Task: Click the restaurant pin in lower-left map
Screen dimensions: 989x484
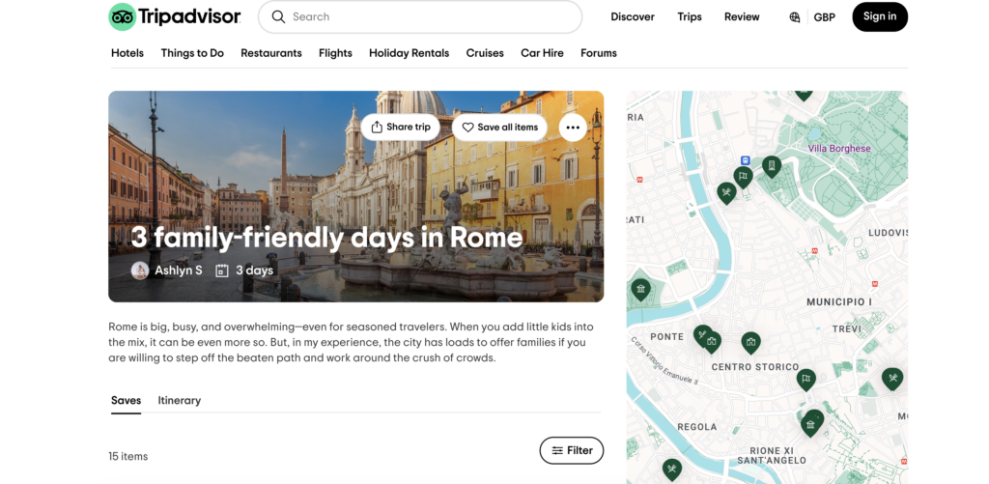Action: click(x=671, y=469)
